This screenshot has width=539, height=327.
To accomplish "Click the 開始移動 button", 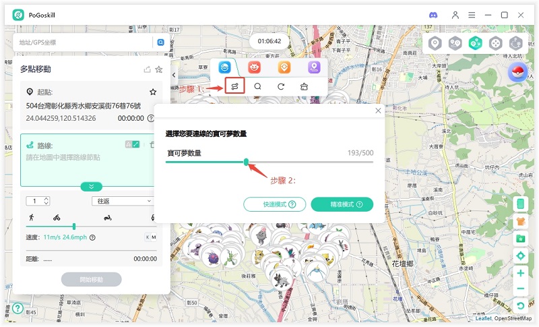I will [x=92, y=280].
